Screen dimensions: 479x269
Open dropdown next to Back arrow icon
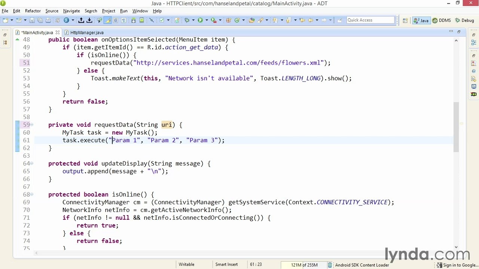317,20
